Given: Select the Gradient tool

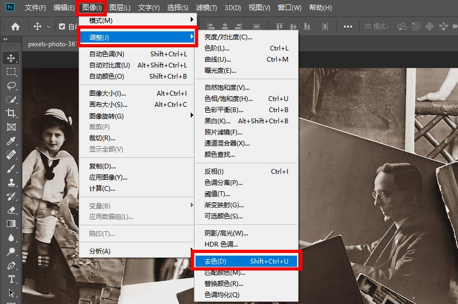Looking at the screenshot, I should [11, 224].
